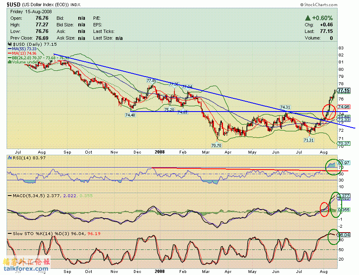Screen dimensions: 359x275
Task: Click the blue 73.33 axis tag
Action: [344, 119]
